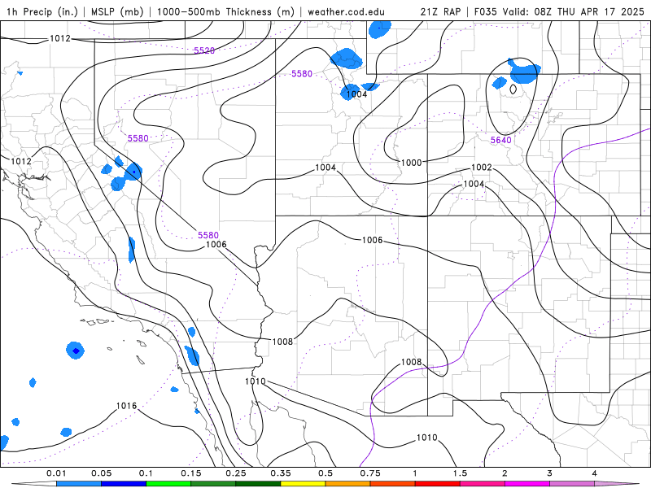Click the purple 5640 thickness label
The width and height of the screenshot is (651, 488).
(x=500, y=140)
